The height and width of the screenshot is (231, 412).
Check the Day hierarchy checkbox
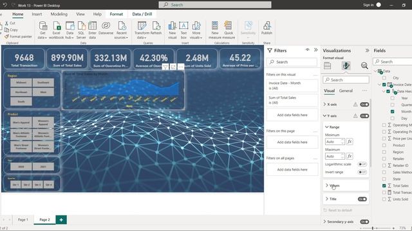coord(392,118)
